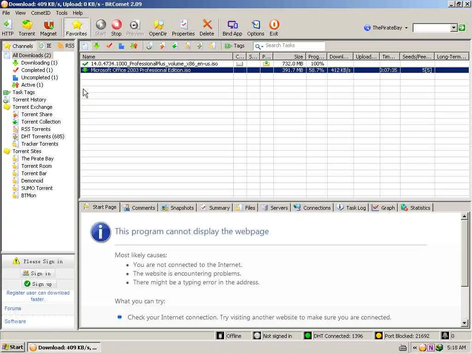
Task: Filter active tasks up-down arrows icon
Action: click(x=134, y=46)
